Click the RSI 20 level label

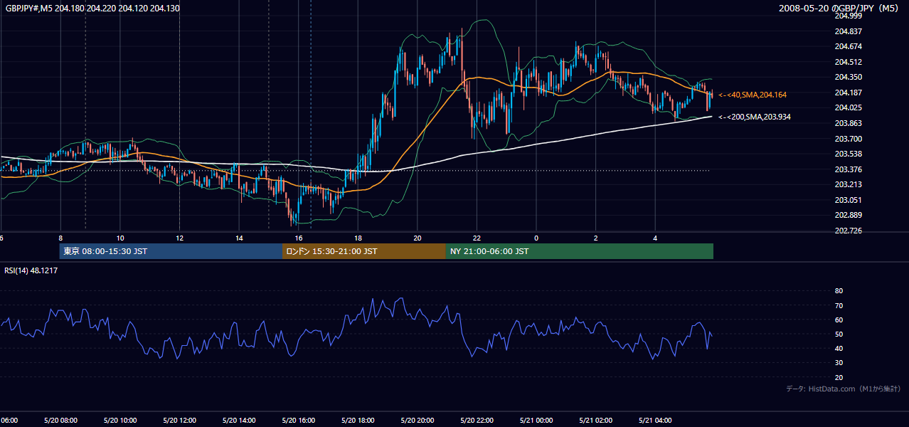(x=839, y=377)
